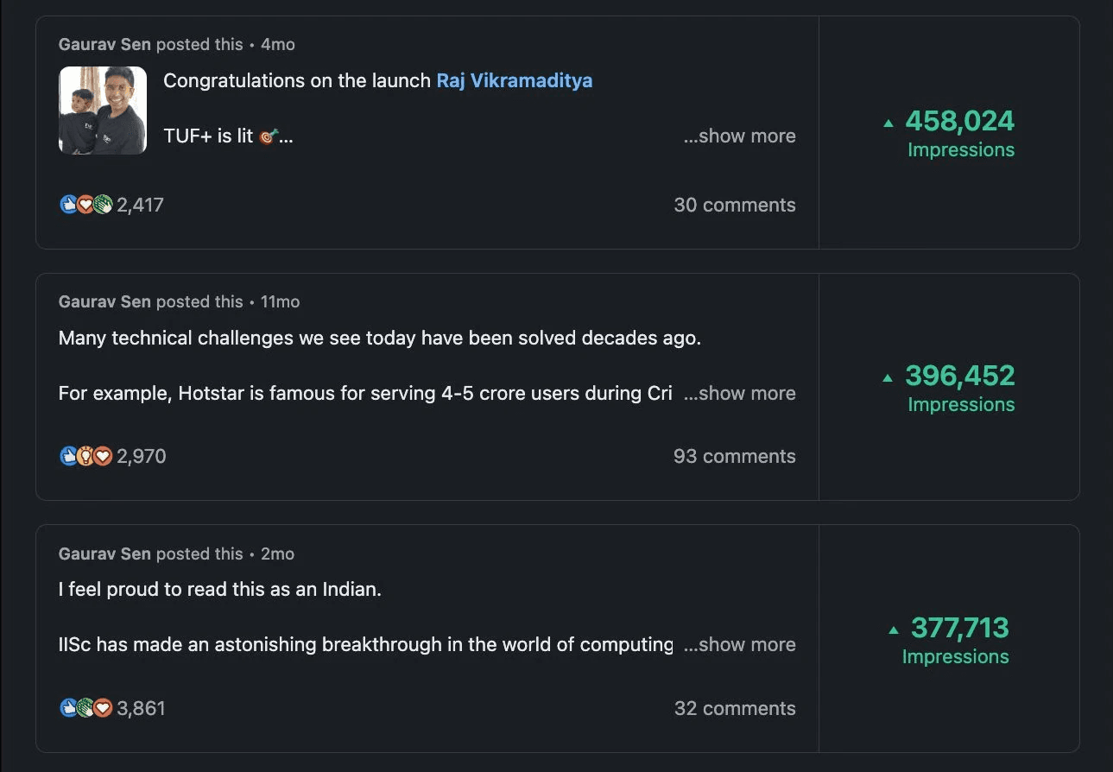
Task: Open the 32 comments link
Action: pyautogui.click(x=735, y=708)
